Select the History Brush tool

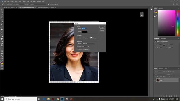(2, 32)
